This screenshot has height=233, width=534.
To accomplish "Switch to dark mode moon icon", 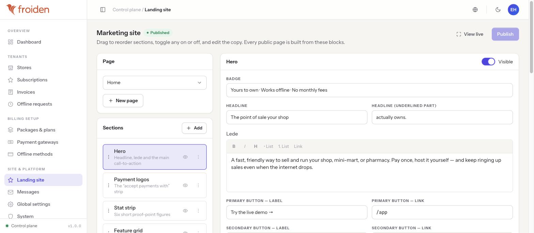I will (498, 10).
